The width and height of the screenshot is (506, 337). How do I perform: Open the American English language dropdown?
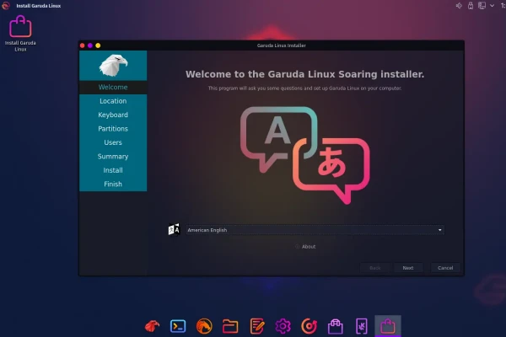315,230
